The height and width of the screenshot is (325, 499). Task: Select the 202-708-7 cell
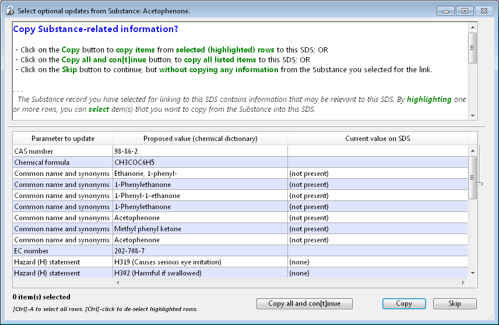click(x=200, y=251)
